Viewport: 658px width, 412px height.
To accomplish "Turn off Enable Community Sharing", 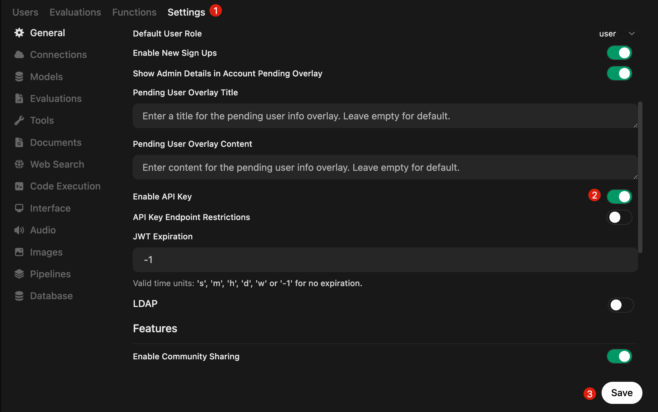I will tap(619, 356).
